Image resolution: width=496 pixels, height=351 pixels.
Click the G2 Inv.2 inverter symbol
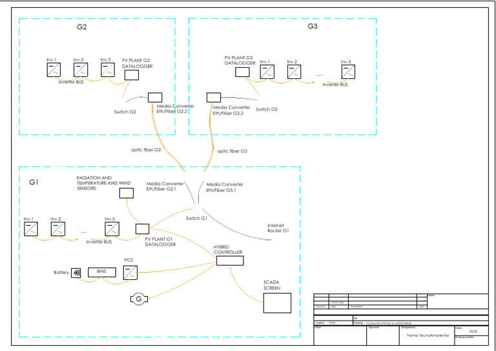coord(81,70)
